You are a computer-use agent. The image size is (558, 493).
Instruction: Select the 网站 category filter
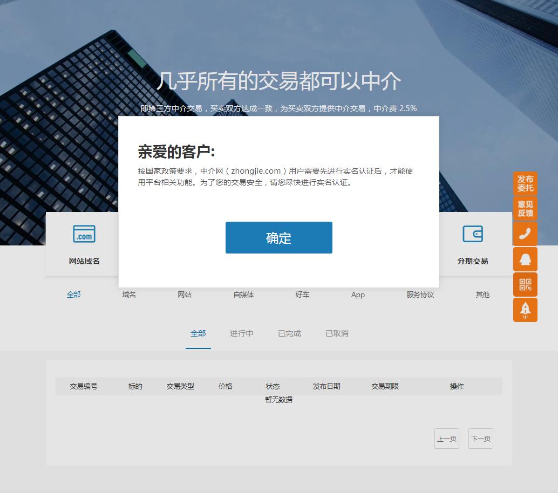[x=185, y=295]
